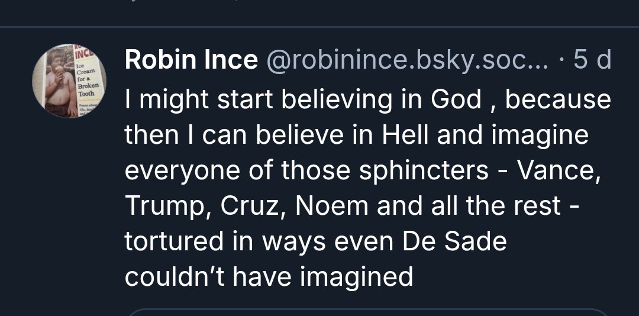Click "couldn't have imagined" at the post end
Screen dimensions: 639x316
click(268, 277)
